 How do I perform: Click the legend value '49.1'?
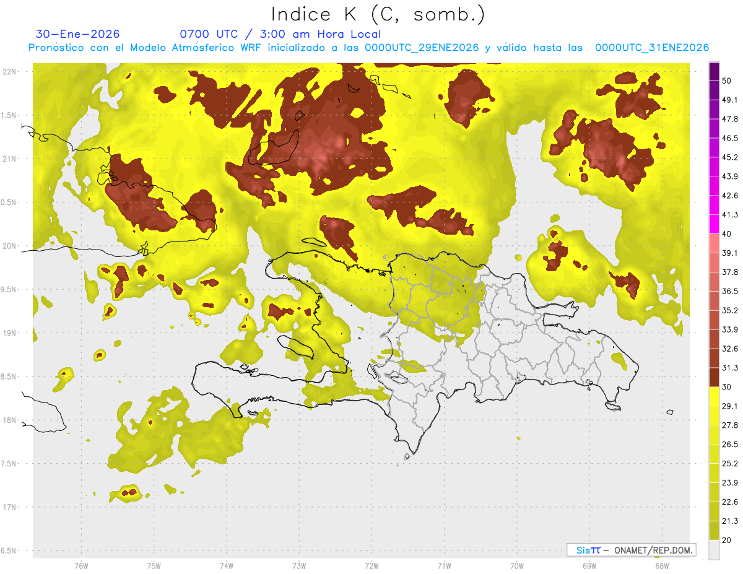[730, 100]
